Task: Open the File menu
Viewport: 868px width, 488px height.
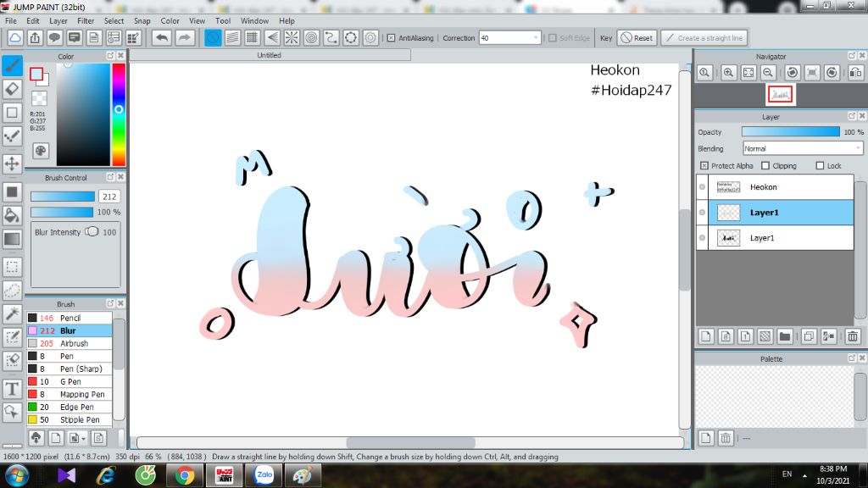Action: (10, 20)
